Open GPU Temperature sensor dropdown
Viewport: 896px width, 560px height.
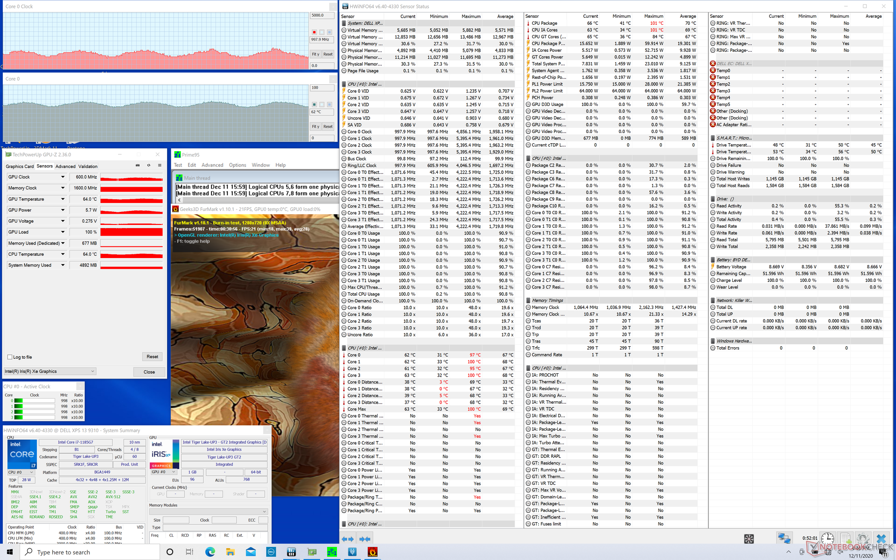point(63,199)
